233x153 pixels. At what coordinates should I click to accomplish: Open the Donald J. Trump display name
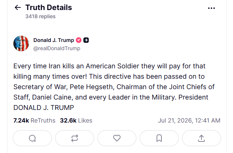tap(54, 40)
